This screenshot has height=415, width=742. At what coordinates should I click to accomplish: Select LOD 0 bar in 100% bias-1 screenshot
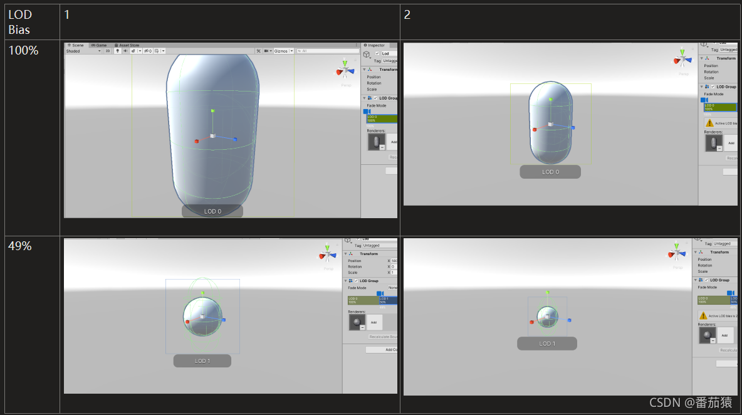click(x=382, y=118)
